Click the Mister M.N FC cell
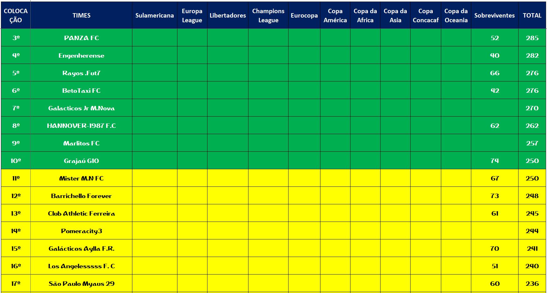547x293 pixels. [x=81, y=178]
